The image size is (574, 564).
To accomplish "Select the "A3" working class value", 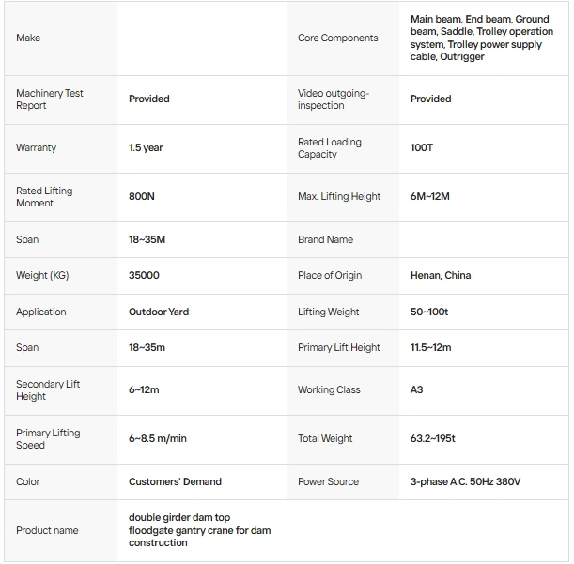I will [x=417, y=390].
